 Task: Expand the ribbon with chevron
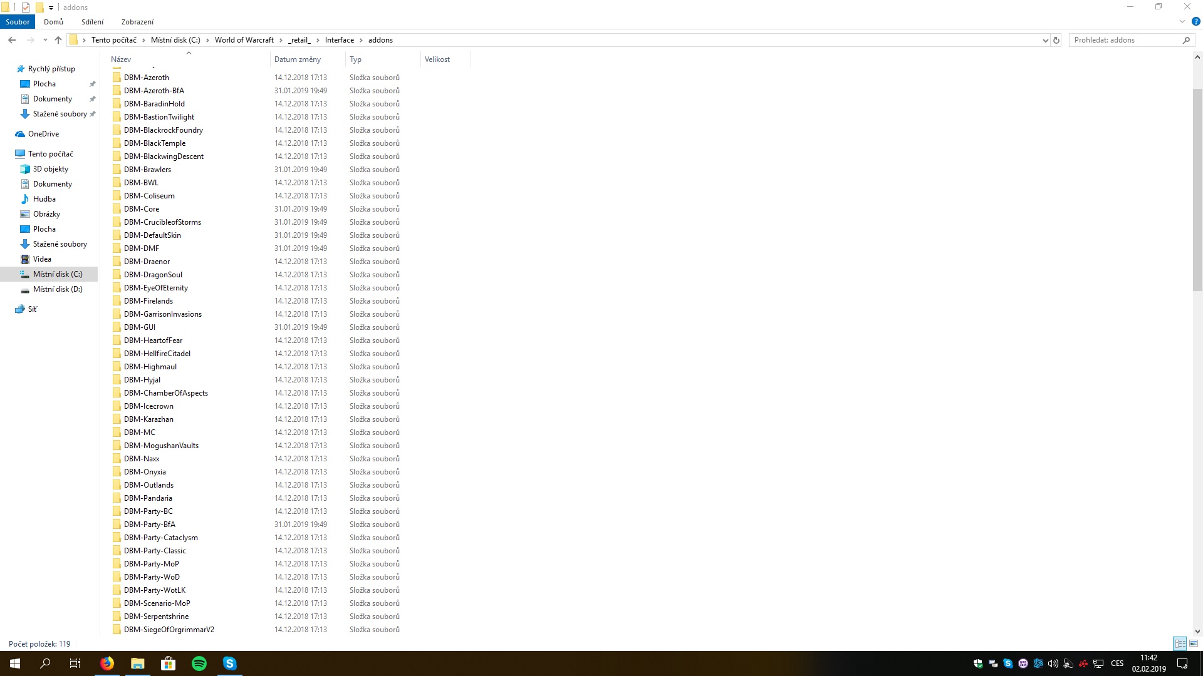tap(1182, 21)
